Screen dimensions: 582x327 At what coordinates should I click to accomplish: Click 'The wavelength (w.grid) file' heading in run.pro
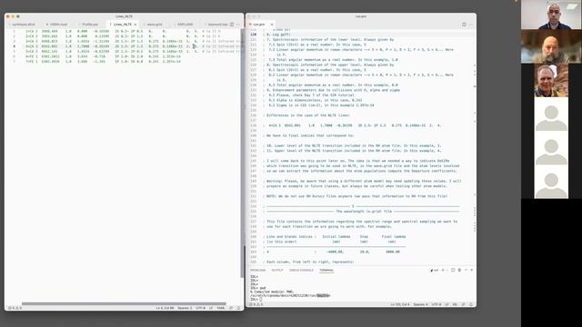[x=364, y=212]
